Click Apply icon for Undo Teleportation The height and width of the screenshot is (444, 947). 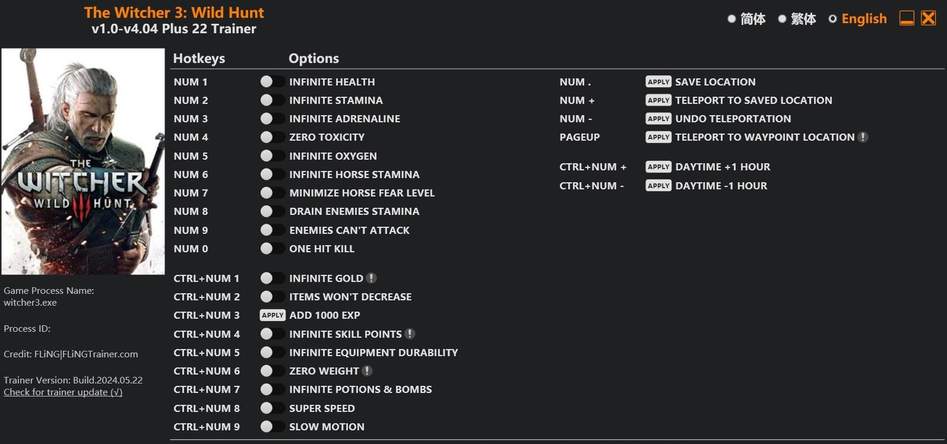[658, 119]
